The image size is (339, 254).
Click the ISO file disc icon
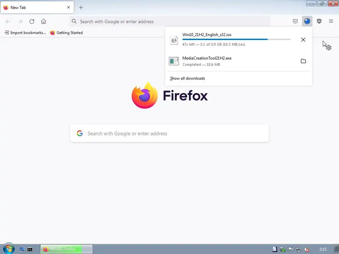pos(174,40)
